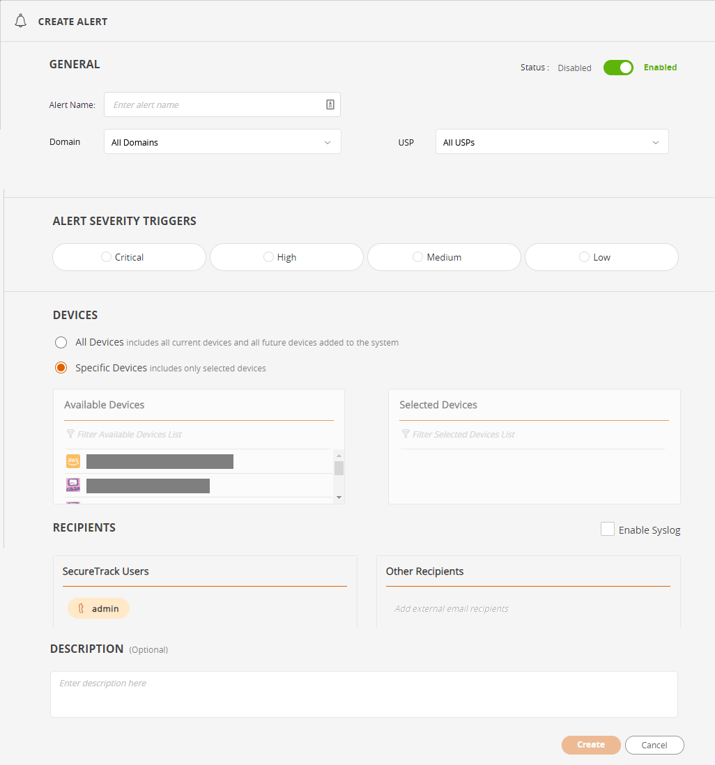Toggle the alert Status switch

tap(617, 68)
